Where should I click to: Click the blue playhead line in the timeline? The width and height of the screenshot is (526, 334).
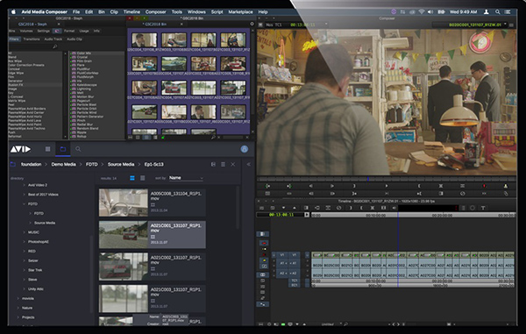[398, 250]
